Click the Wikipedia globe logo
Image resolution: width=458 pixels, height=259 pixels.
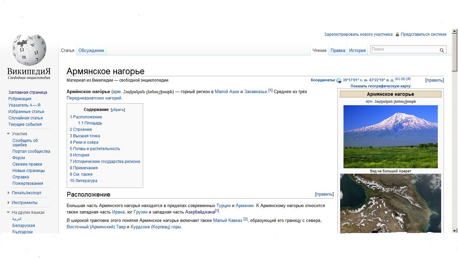pyautogui.click(x=29, y=50)
